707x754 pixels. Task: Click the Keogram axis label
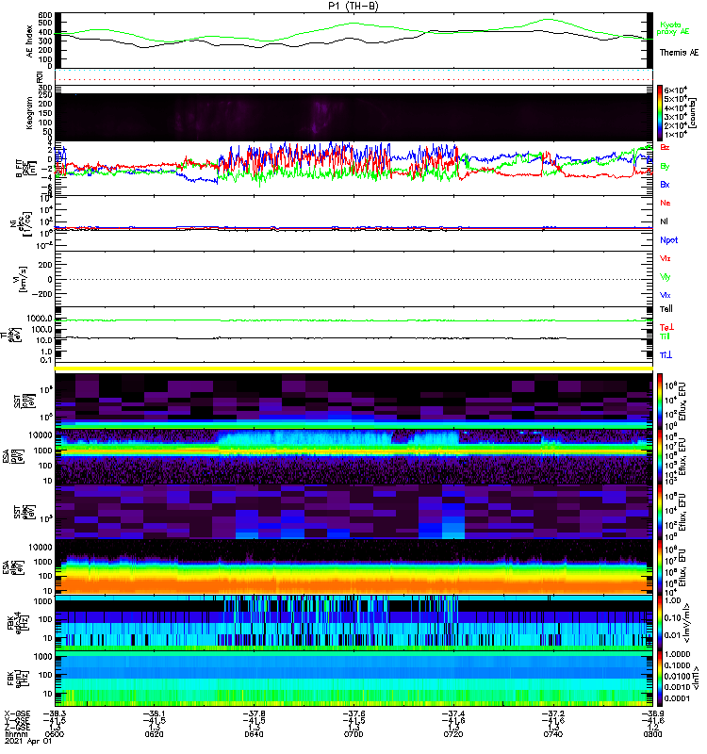[29, 114]
